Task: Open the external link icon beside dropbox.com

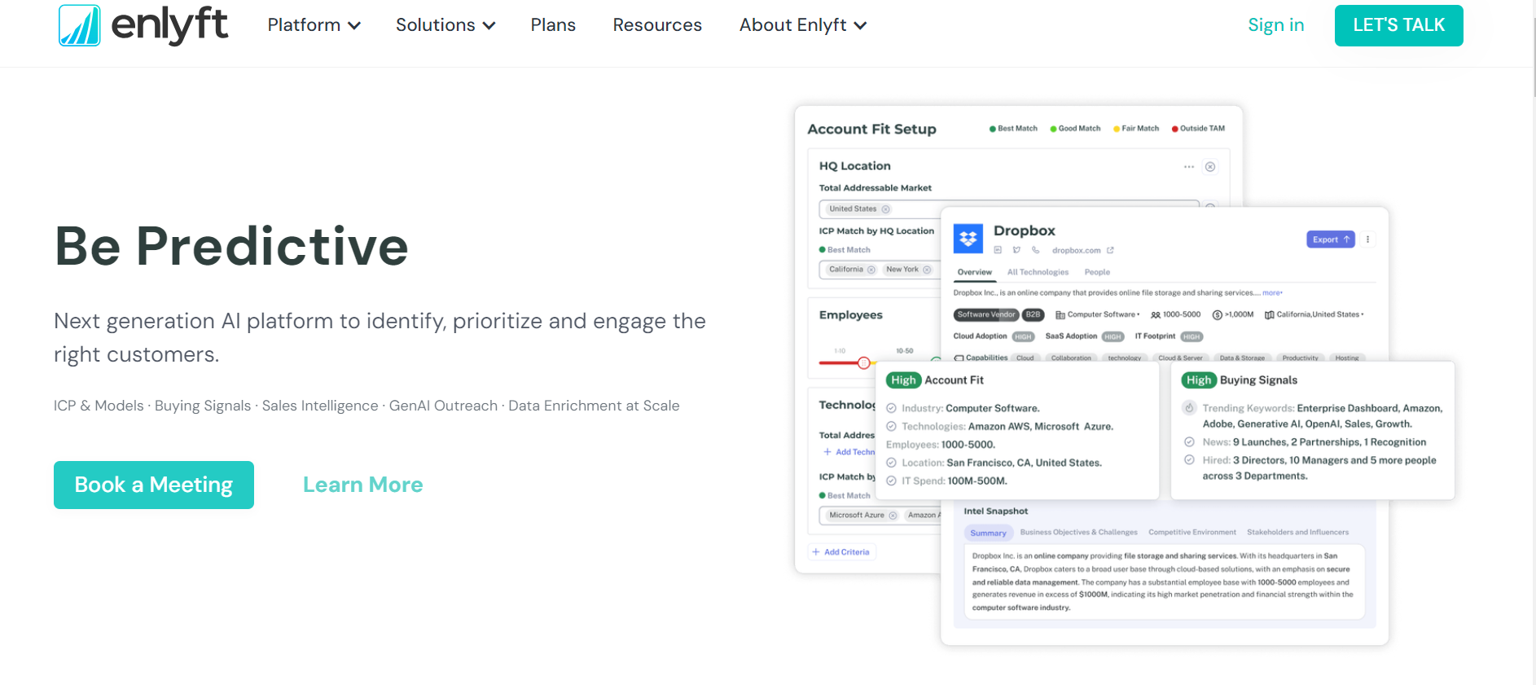Action: pyautogui.click(x=1110, y=250)
